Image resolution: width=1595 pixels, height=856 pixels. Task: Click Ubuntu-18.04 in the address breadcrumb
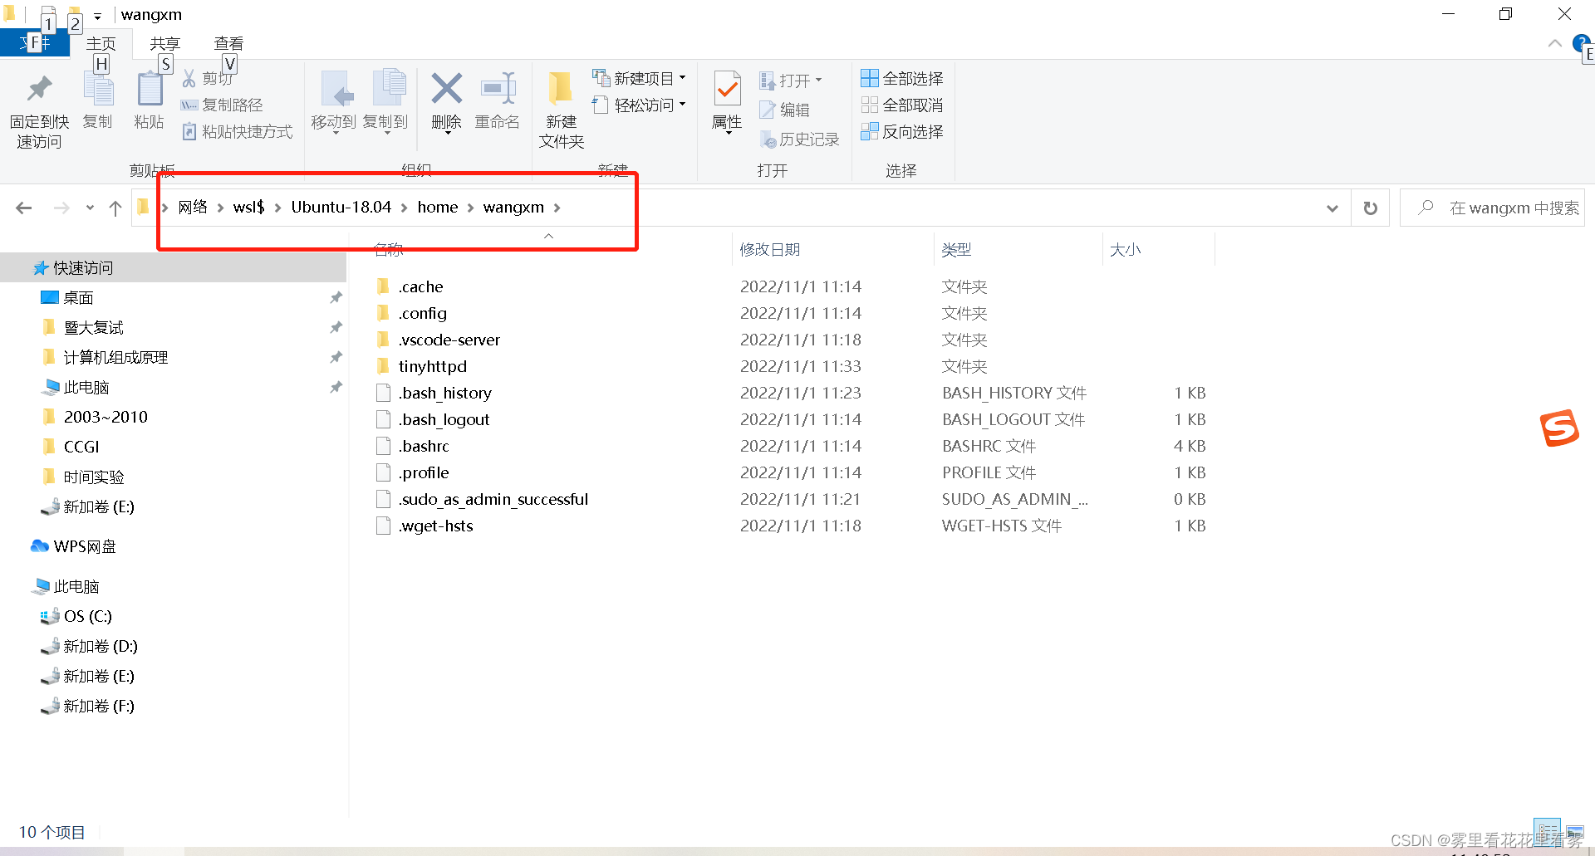coord(341,207)
